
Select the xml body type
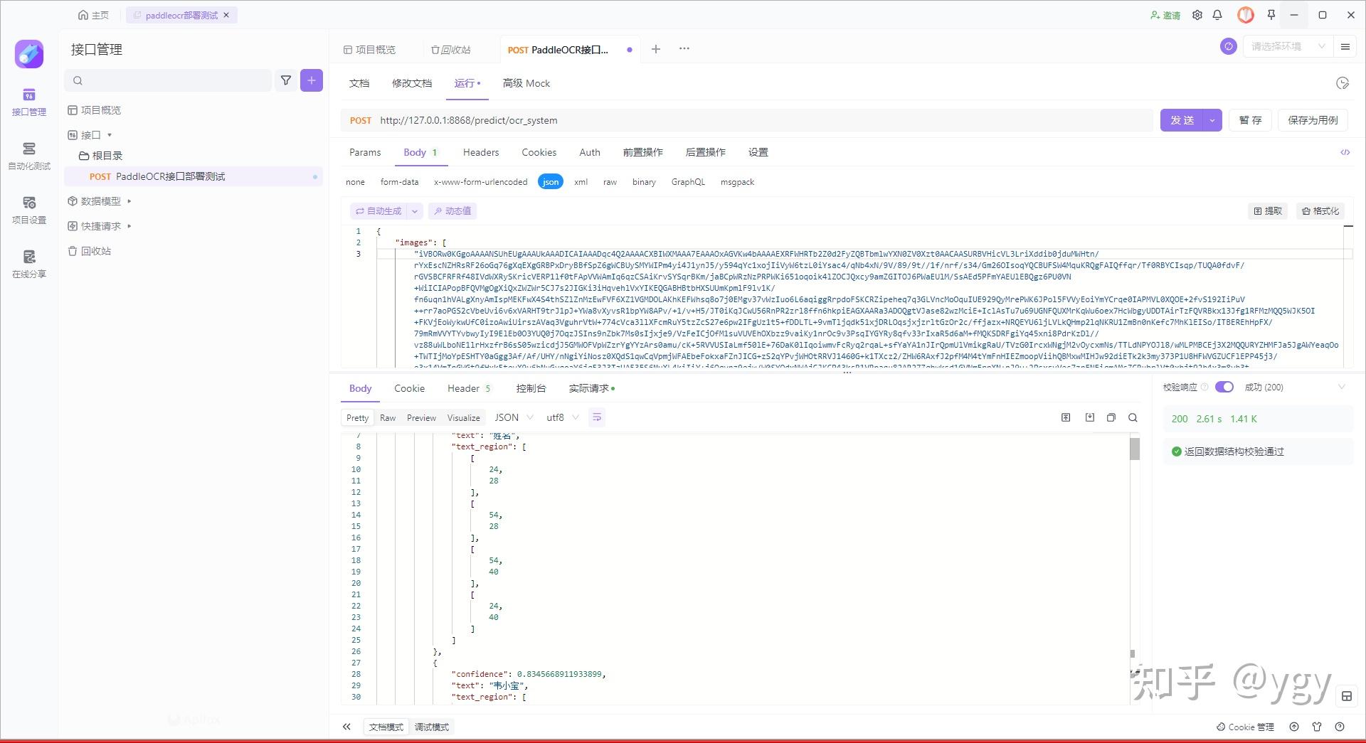(x=581, y=182)
